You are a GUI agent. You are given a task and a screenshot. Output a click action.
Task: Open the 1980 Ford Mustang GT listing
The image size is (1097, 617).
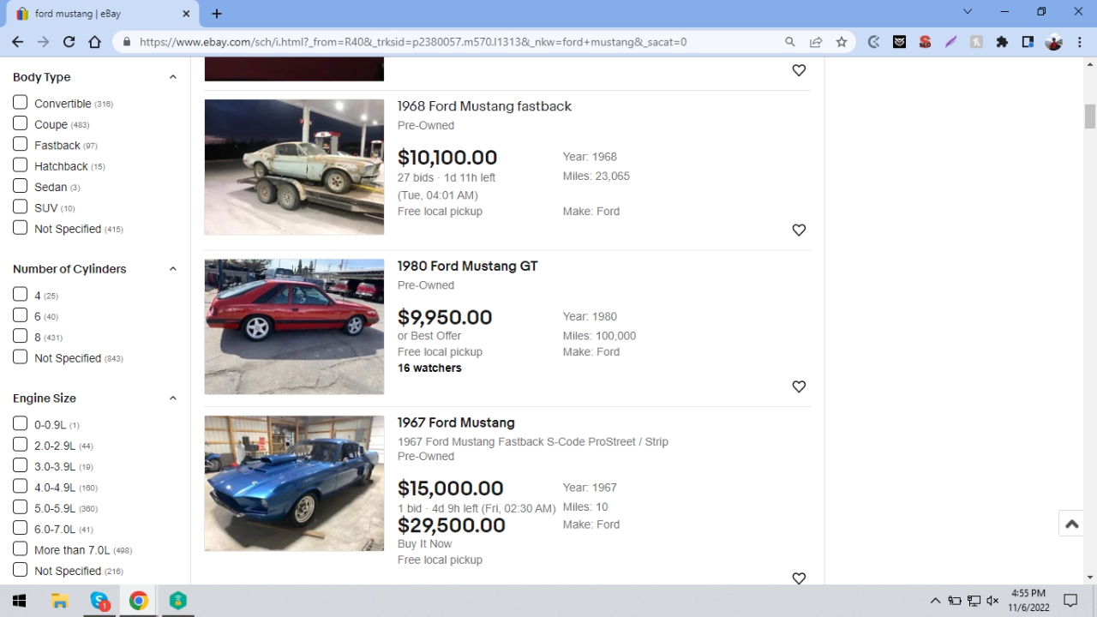point(467,266)
